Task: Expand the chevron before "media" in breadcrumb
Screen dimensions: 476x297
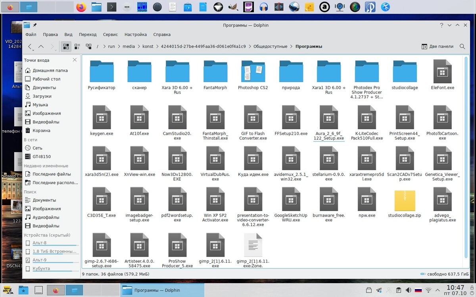Action: (119, 46)
